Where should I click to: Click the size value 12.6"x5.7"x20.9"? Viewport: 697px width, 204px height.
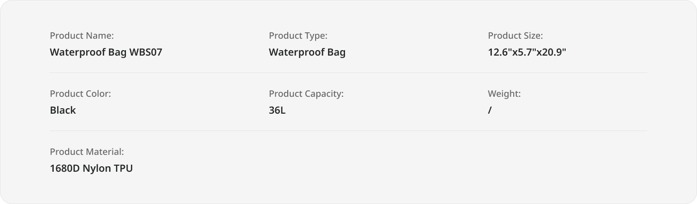tap(527, 52)
